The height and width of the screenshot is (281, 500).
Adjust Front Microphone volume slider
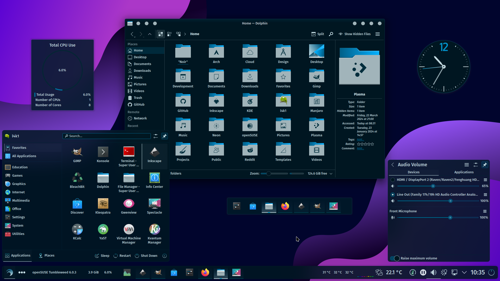pyautogui.click(x=438, y=218)
